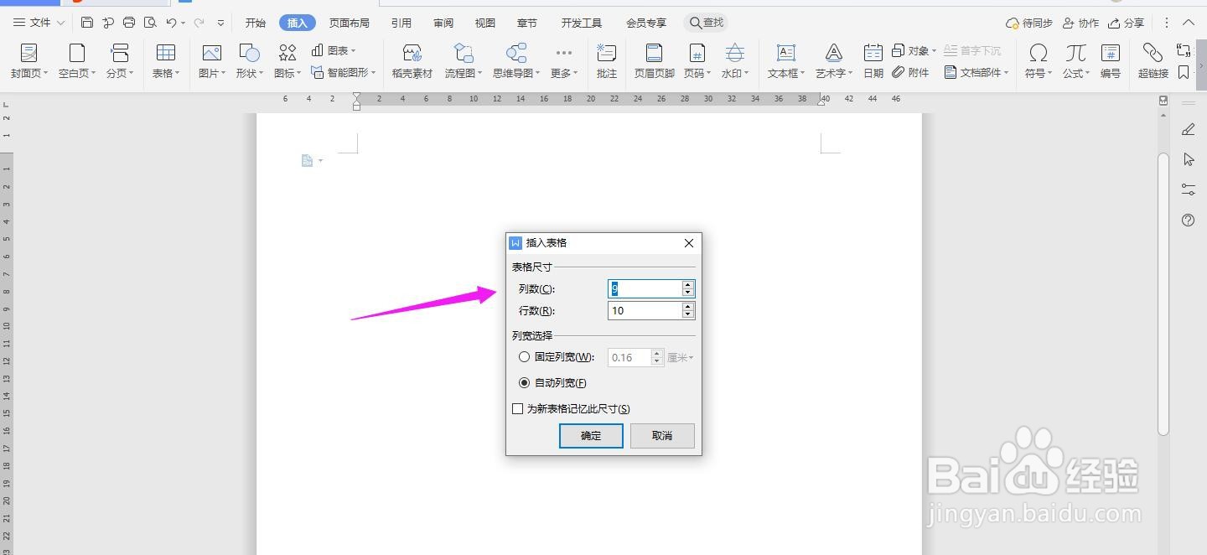Open the 稻壳素材 resource library
1207x555 pixels.
click(412, 62)
